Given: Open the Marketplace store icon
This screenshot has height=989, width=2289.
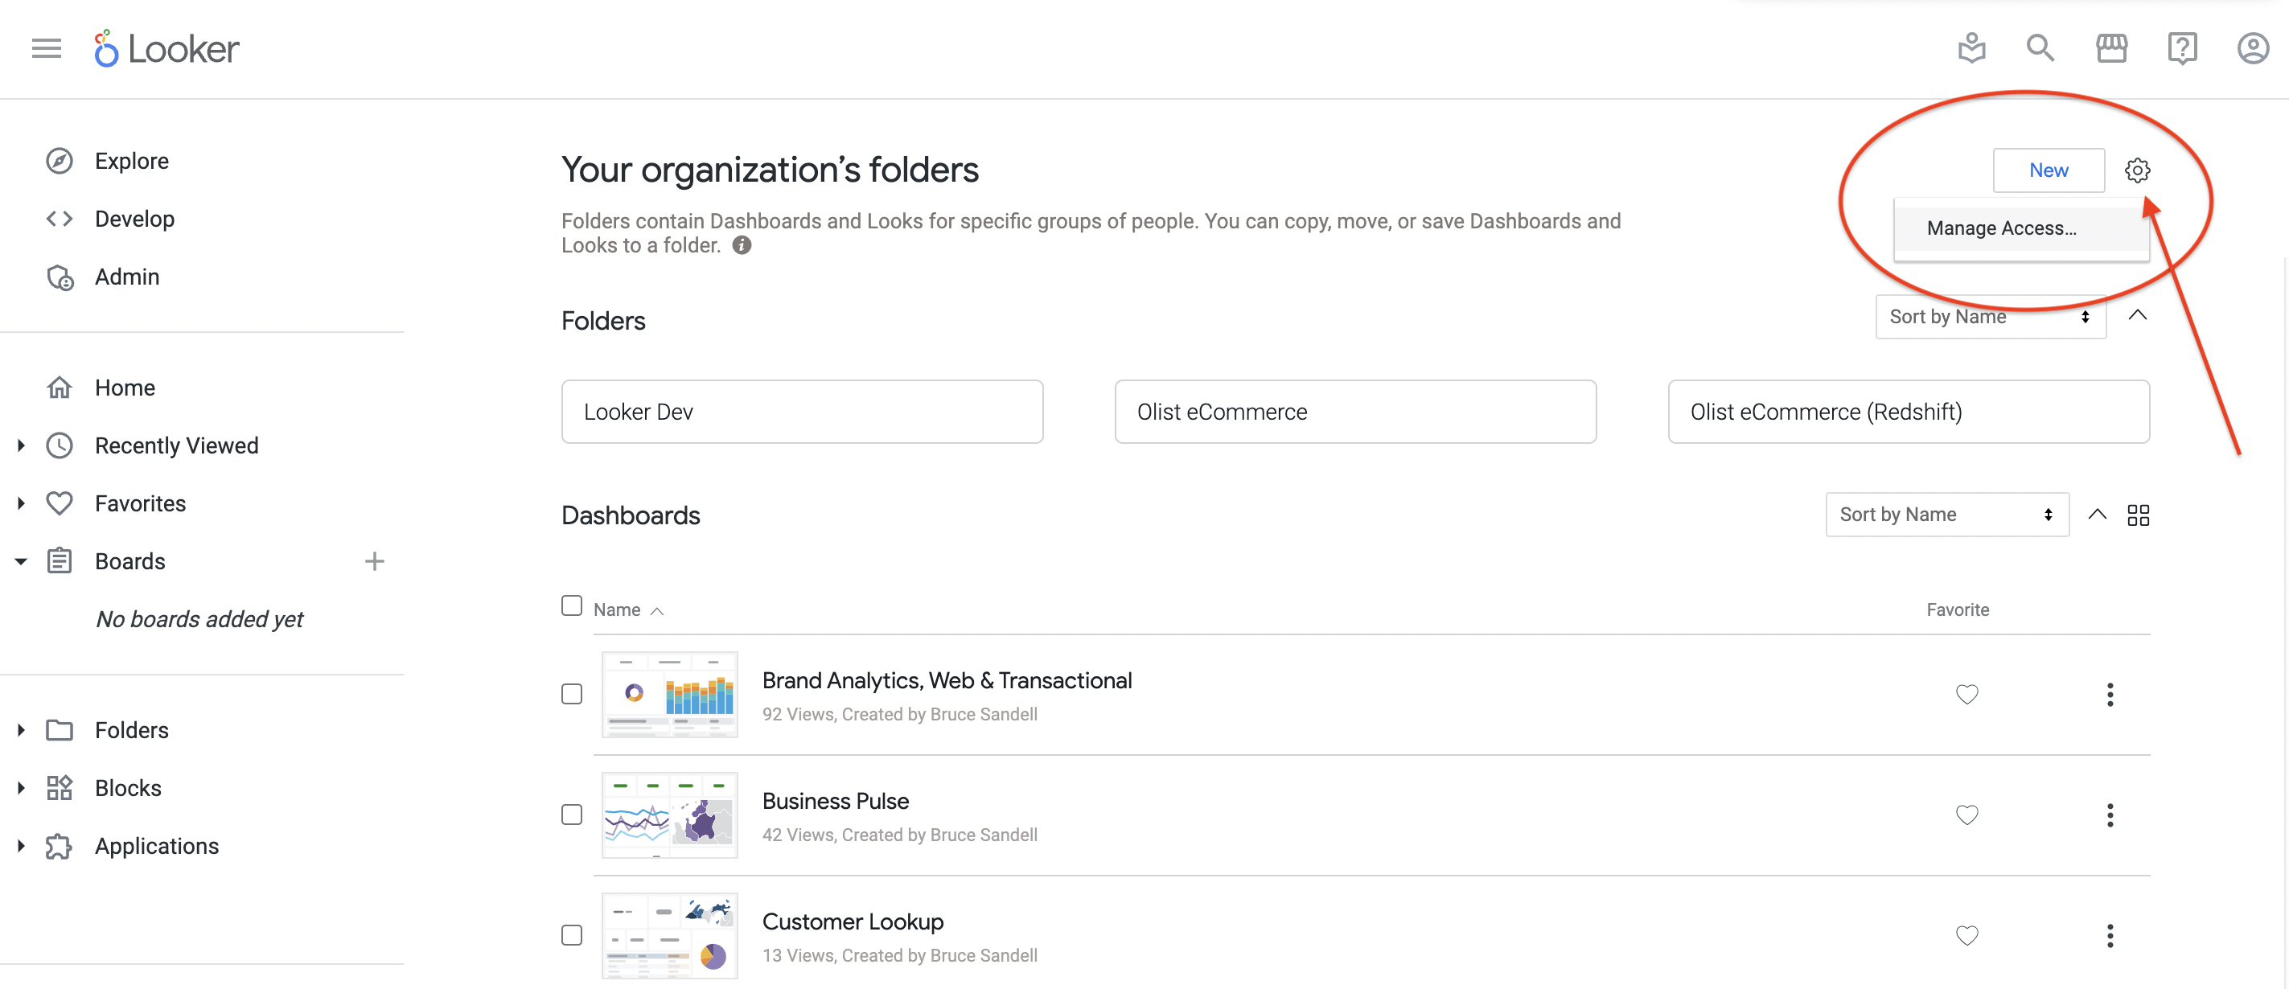Looking at the screenshot, I should 2111,48.
